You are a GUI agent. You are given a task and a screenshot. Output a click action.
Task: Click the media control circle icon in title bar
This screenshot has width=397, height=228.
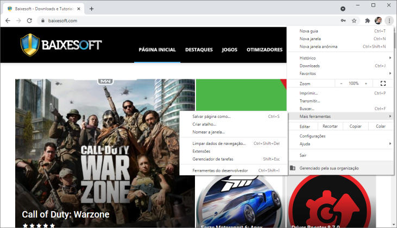pyautogui.click(x=343, y=9)
